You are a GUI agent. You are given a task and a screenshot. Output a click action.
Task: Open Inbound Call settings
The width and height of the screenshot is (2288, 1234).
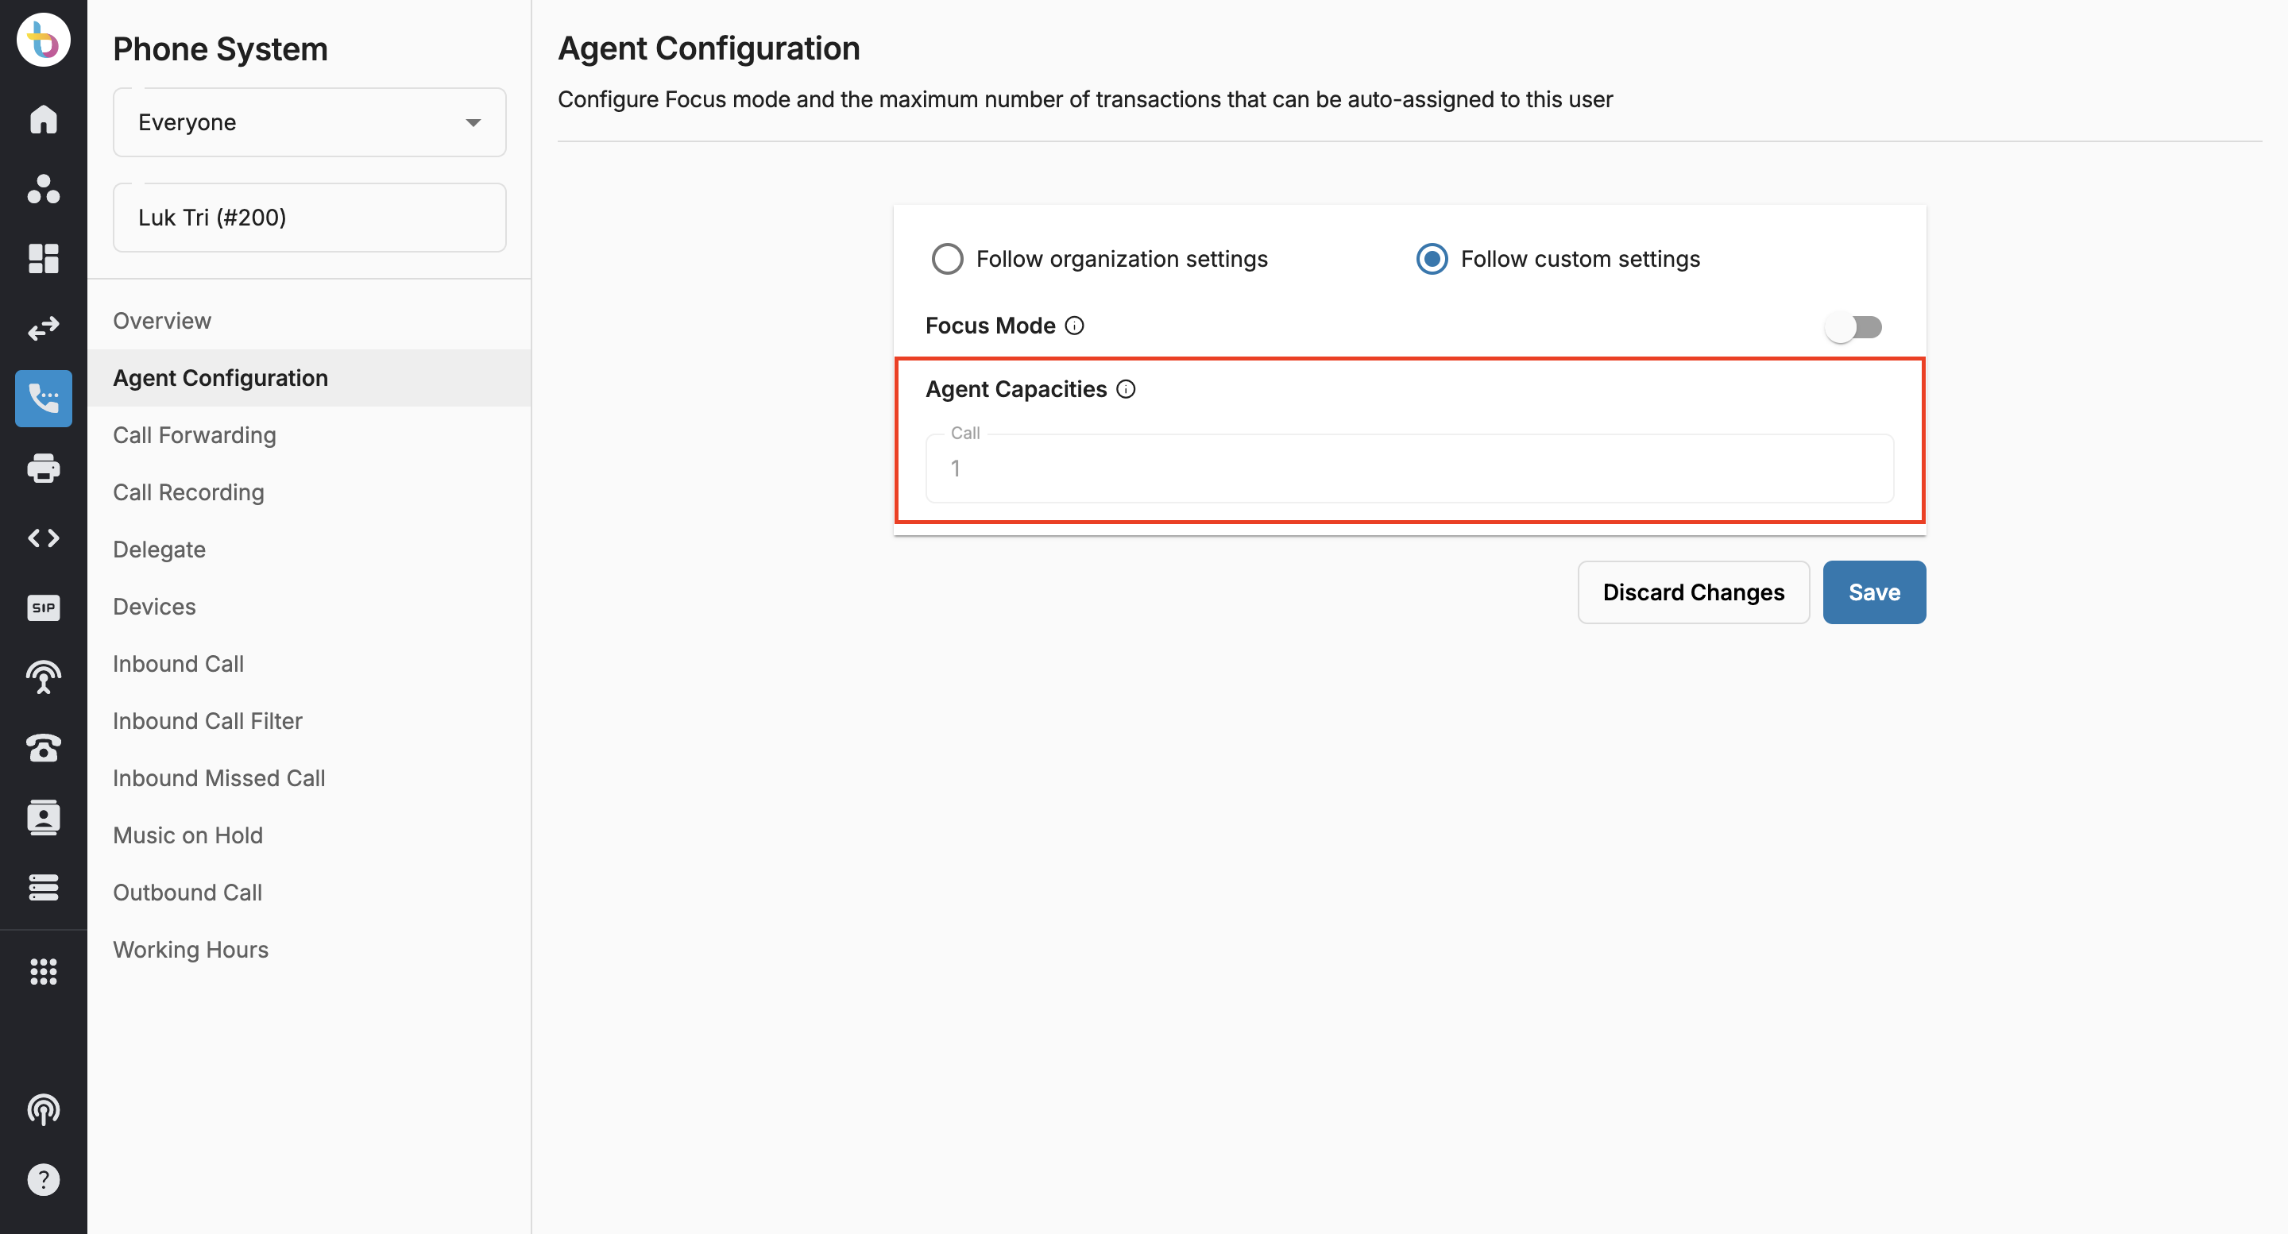[309, 663]
